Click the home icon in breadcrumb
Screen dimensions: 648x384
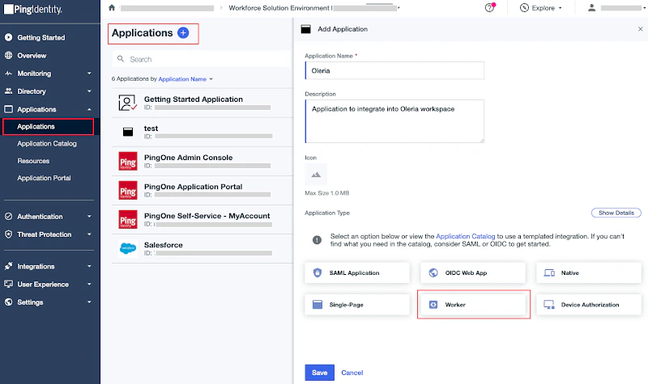[x=112, y=7]
